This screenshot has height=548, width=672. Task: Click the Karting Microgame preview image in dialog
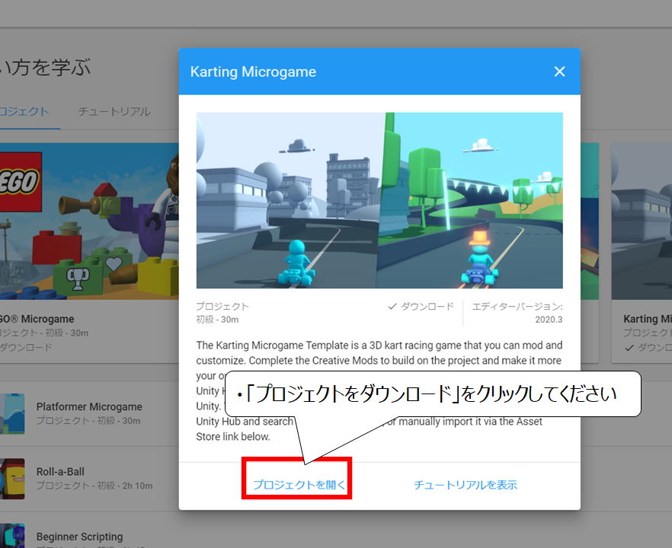coord(379,200)
